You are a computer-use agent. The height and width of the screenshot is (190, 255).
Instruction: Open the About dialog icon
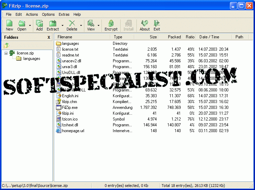pos(145,23)
